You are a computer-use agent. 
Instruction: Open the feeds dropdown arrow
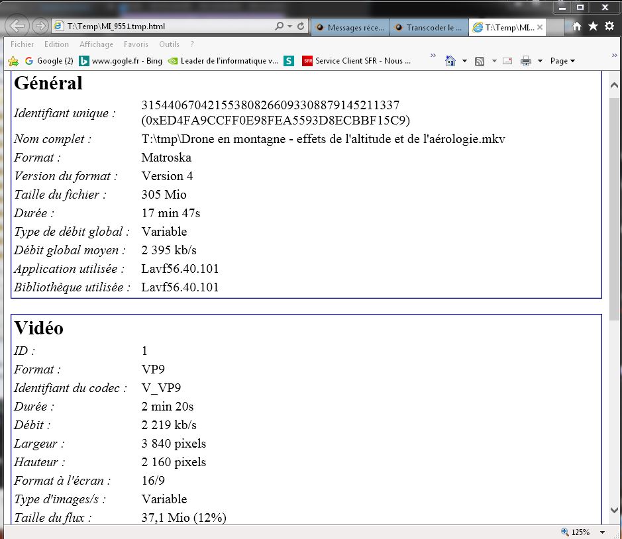coord(494,61)
